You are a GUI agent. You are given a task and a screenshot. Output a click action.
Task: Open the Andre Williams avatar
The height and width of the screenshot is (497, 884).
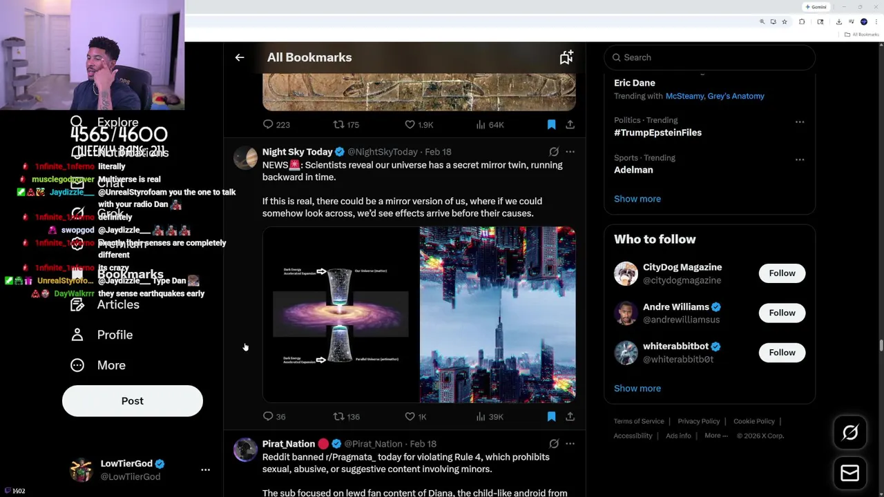pyautogui.click(x=626, y=313)
